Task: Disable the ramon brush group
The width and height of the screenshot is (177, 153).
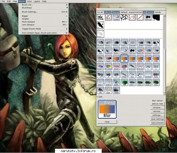Action: 150,12
